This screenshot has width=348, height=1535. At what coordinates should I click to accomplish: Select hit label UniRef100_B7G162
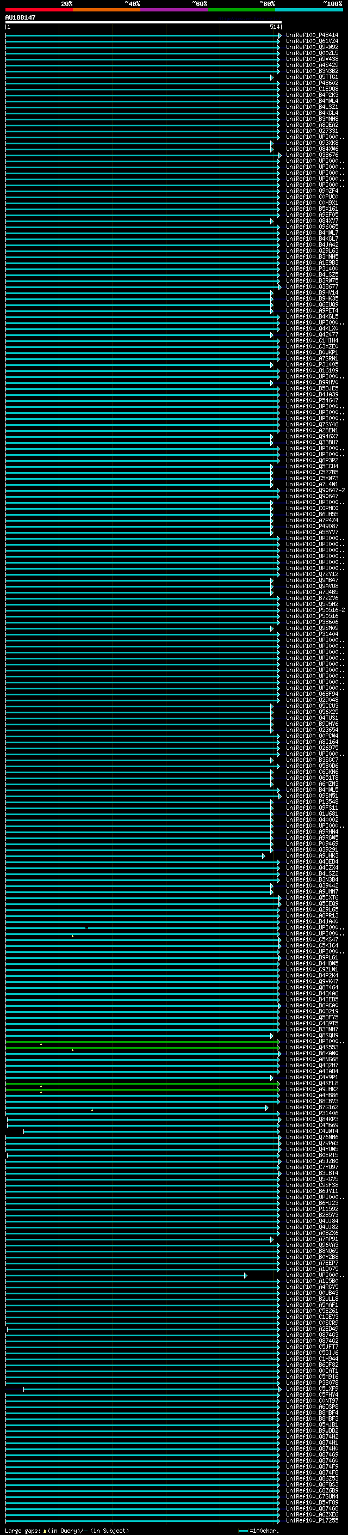pyautogui.click(x=312, y=1108)
